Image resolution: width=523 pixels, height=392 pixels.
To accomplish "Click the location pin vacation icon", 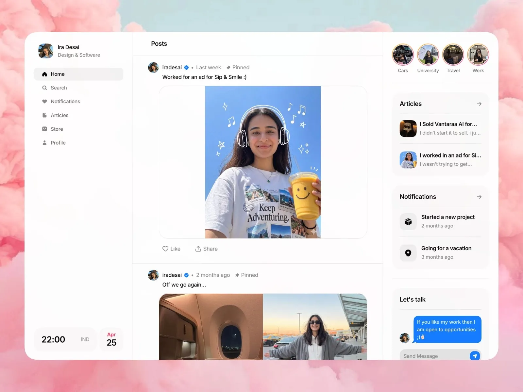I will pyautogui.click(x=408, y=253).
